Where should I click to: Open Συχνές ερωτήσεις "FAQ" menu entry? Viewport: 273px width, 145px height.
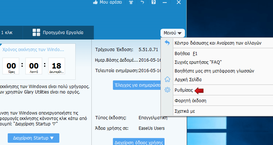[198, 62]
